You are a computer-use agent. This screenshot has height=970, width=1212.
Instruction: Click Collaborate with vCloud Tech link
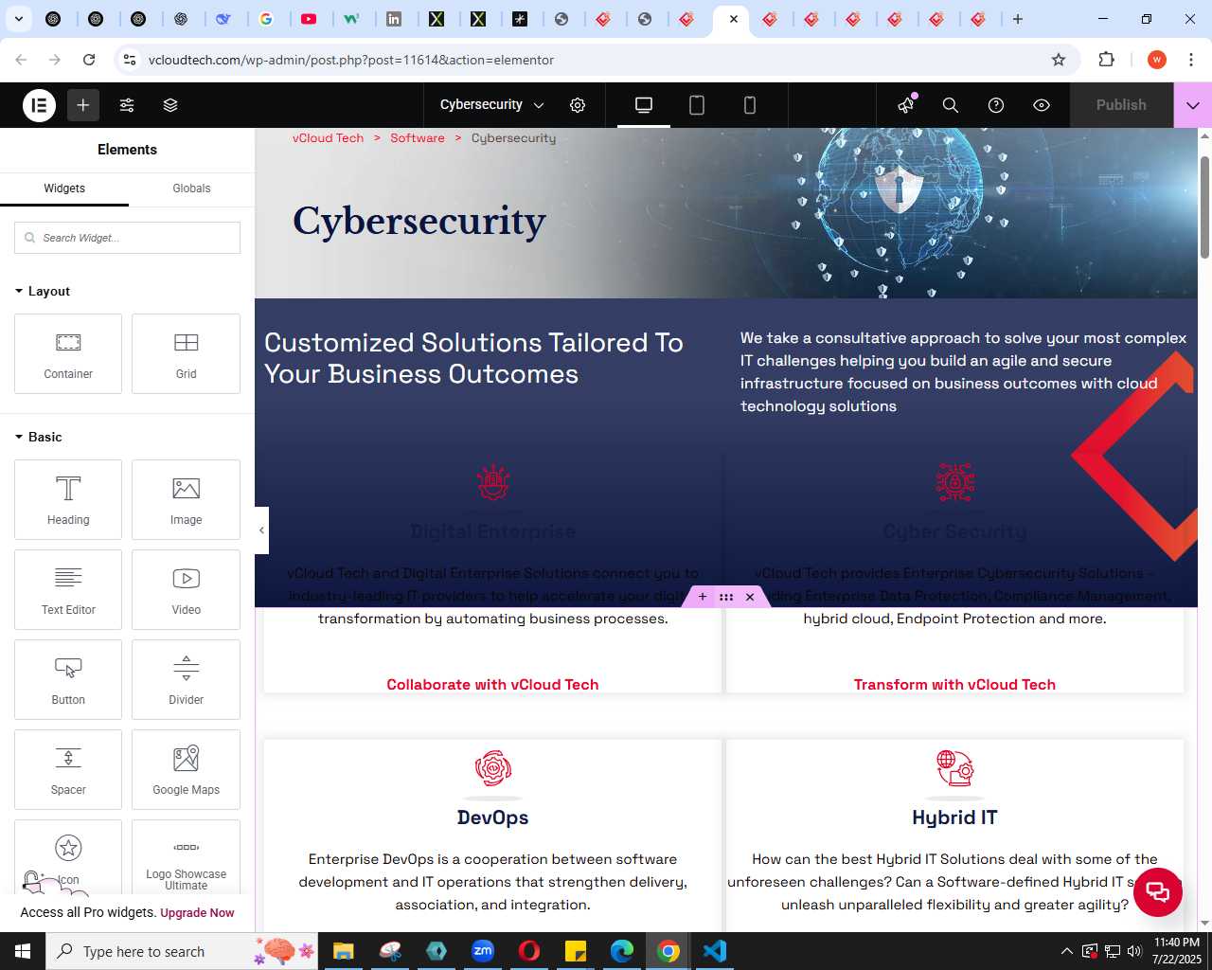492,685
